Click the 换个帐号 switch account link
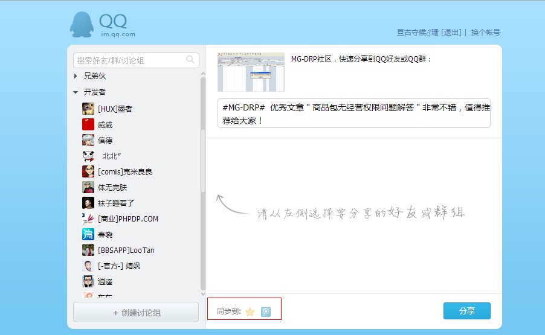The image size is (545, 335). (486, 32)
